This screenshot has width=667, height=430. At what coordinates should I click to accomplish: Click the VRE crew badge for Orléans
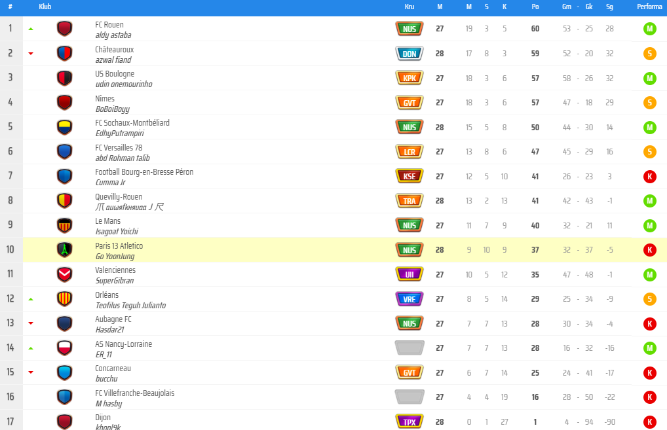coord(410,299)
